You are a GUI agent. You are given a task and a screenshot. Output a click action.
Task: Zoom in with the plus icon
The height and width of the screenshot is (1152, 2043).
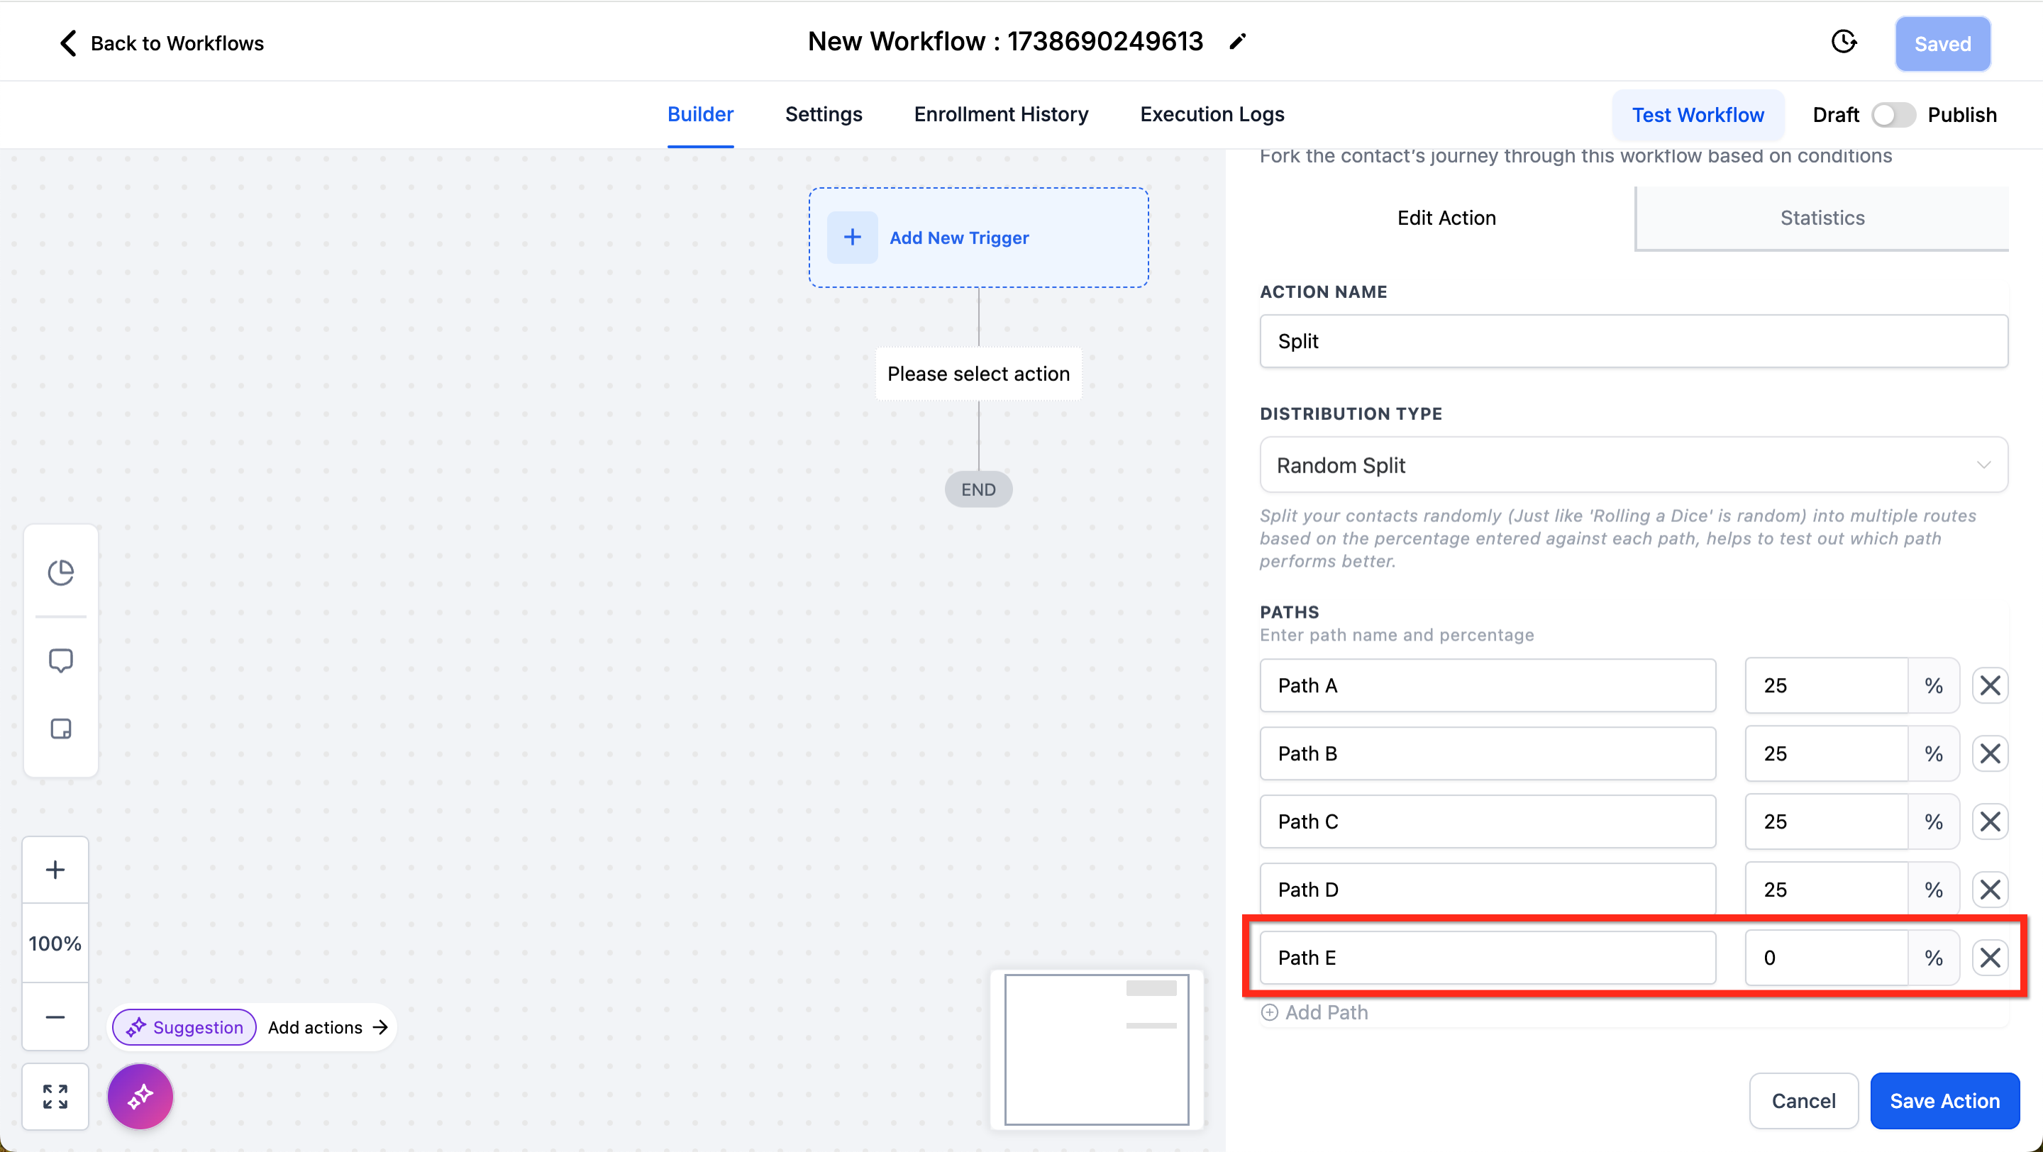click(x=55, y=870)
